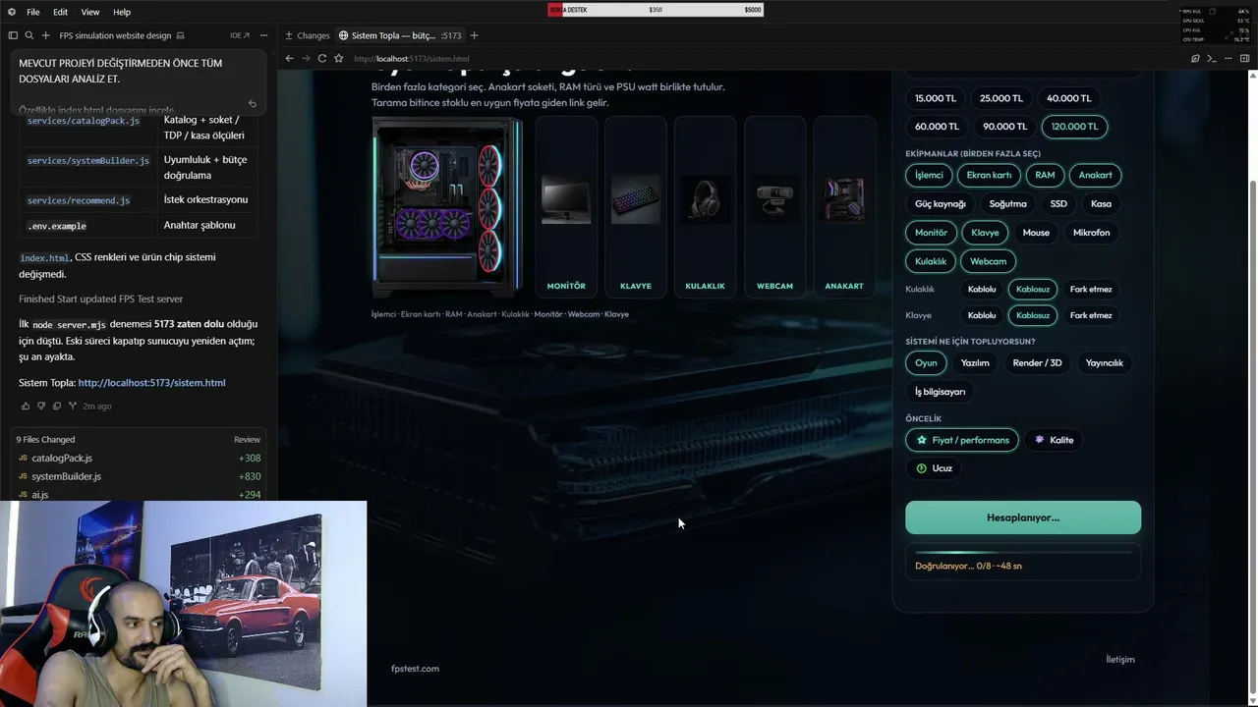Image resolution: width=1258 pixels, height=707 pixels.
Task: Deselect the RAM equipment chip
Action: point(1045,176)
